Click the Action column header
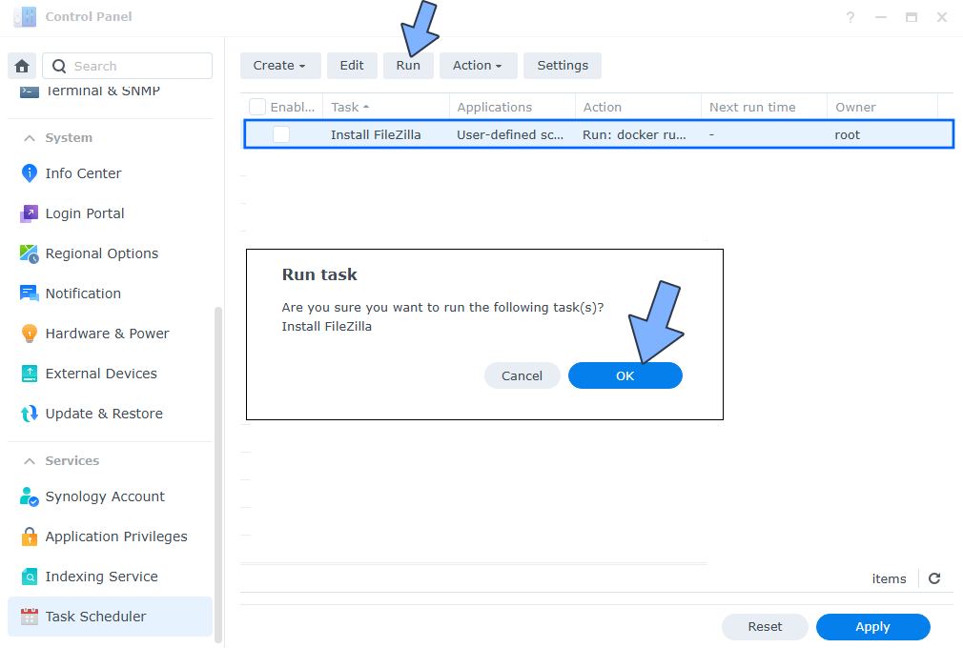Screen dimensions: 963x648 point(638,107)
